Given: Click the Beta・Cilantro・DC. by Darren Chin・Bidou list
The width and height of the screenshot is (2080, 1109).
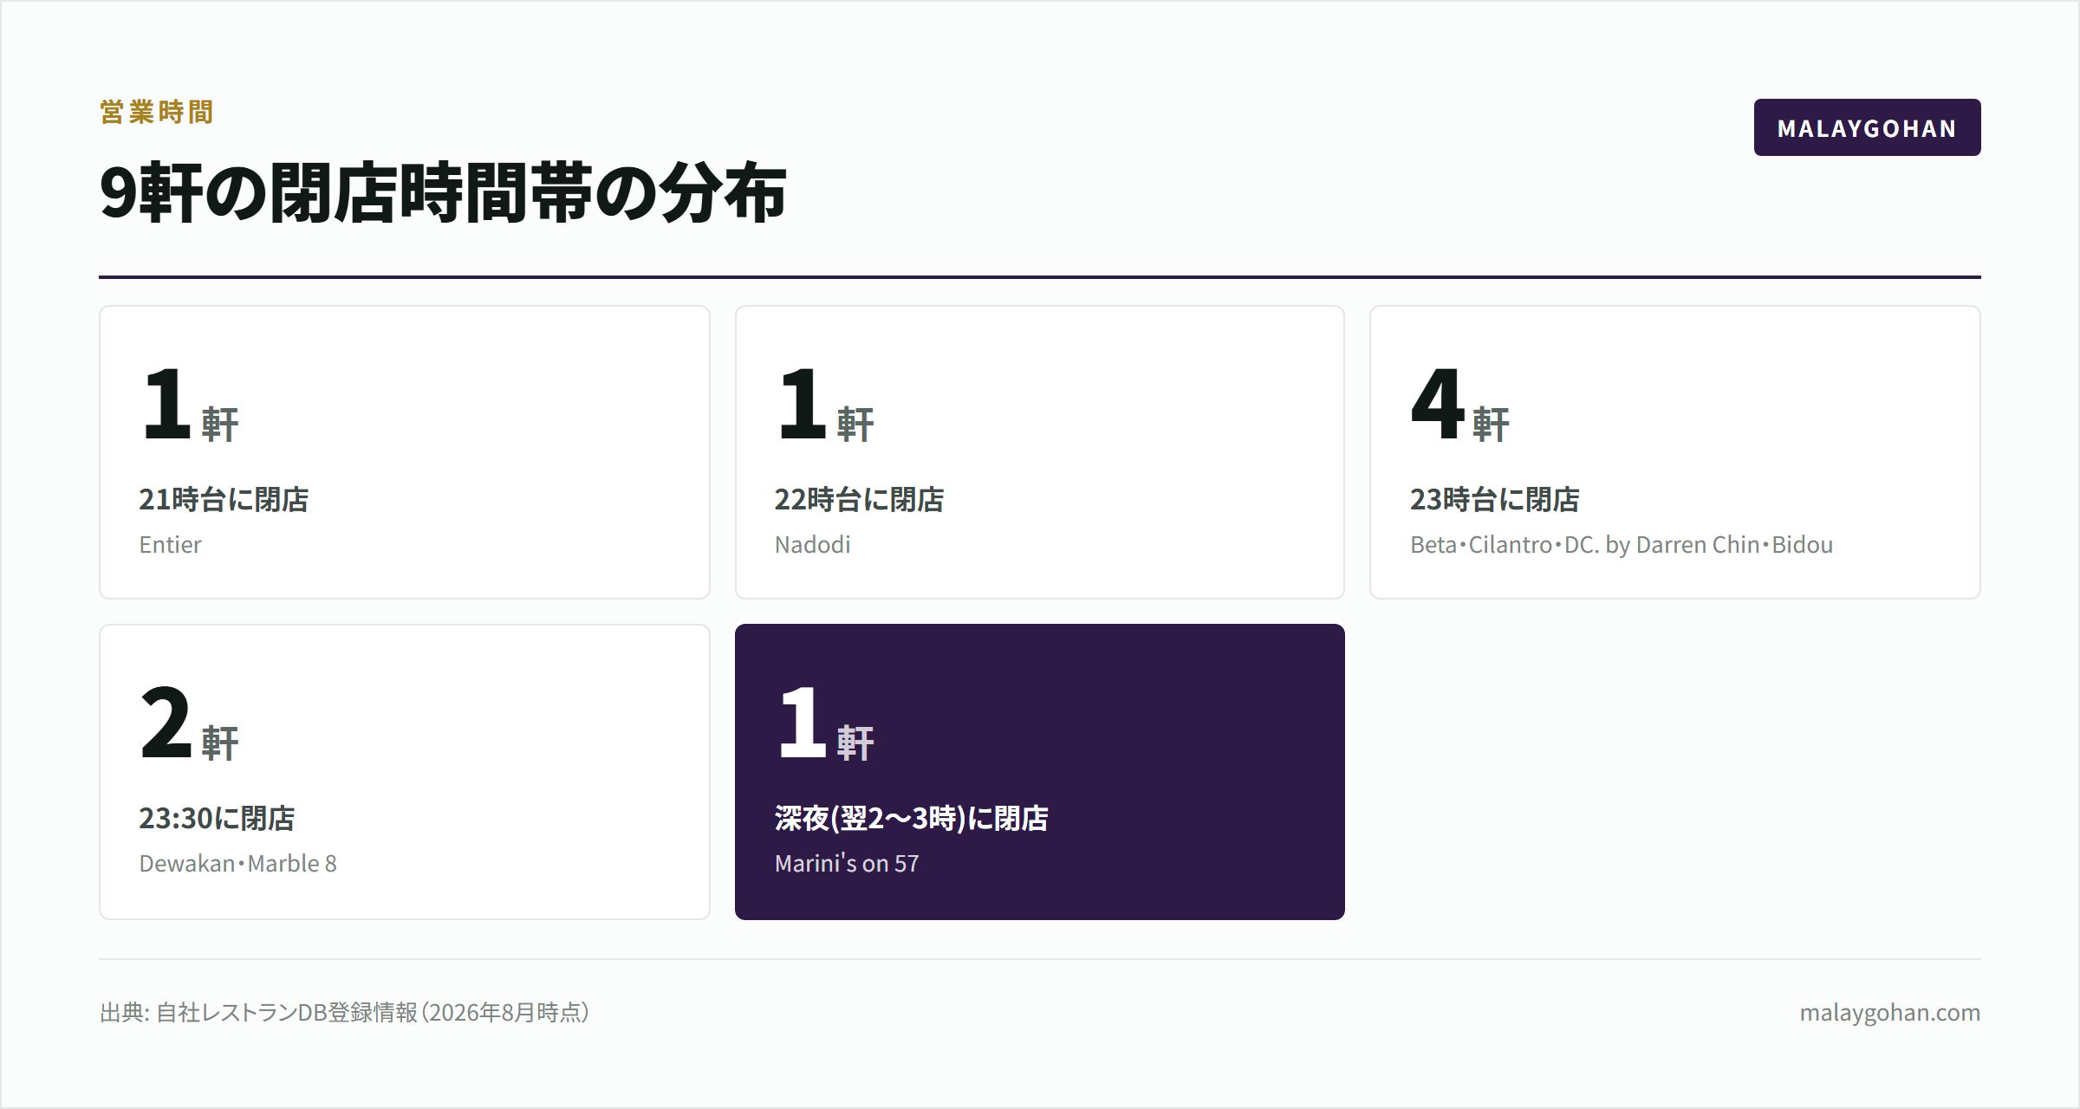Looking at the screenshot, I should click(x=1621, y=544).
